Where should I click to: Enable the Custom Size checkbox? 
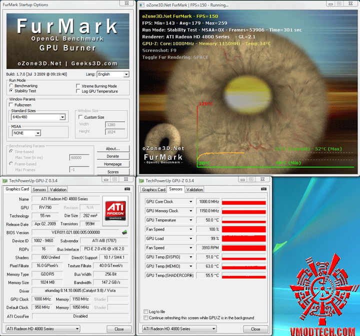point(80,117)
